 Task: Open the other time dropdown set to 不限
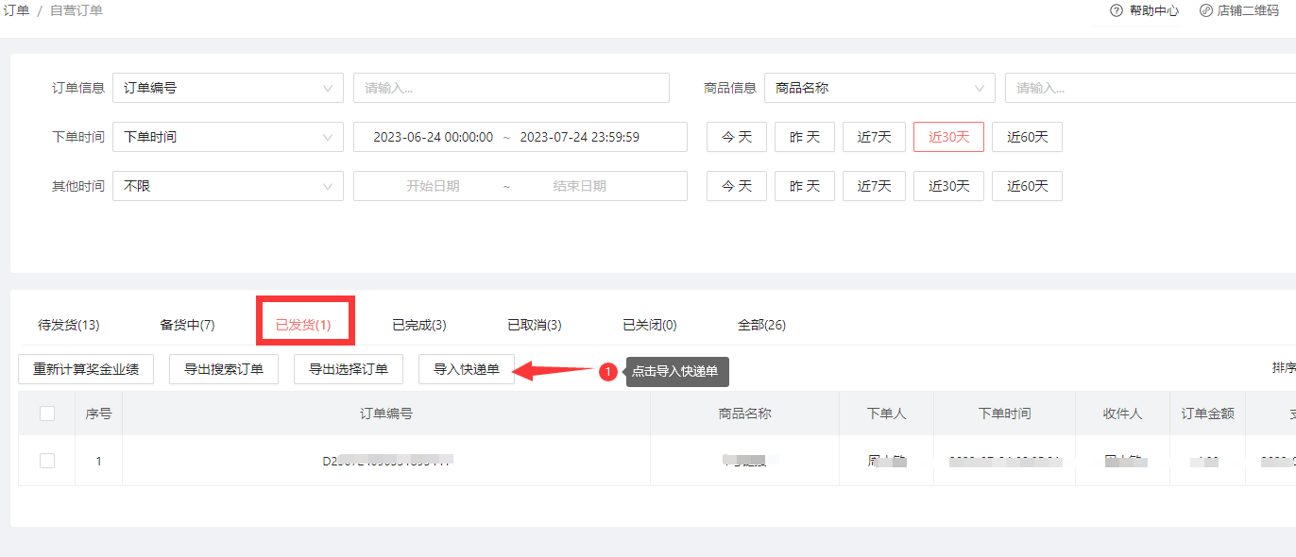[x=228, y=186]
